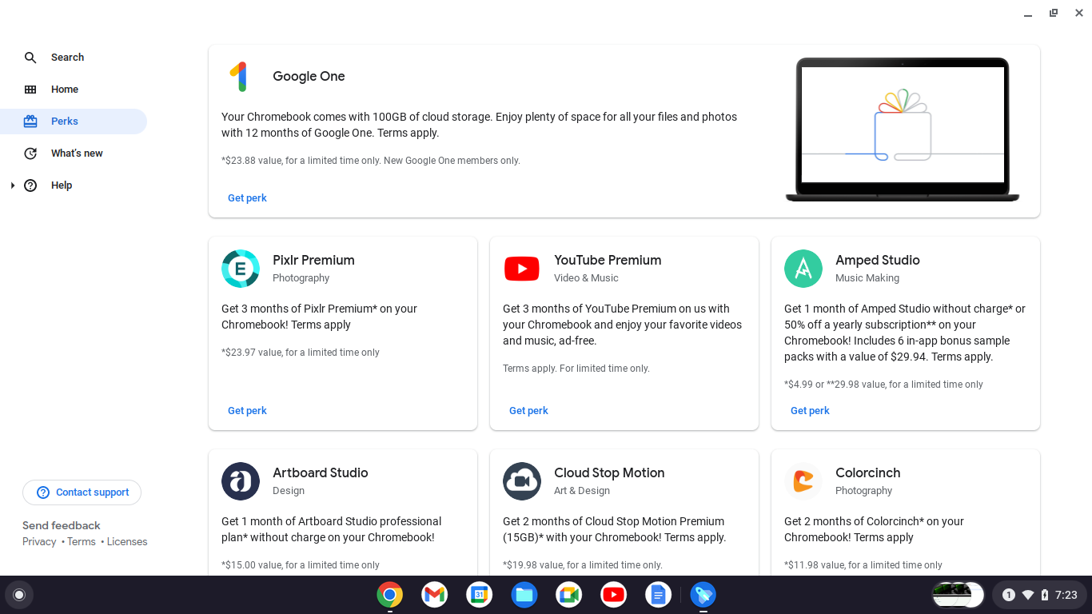The height and width of the screenshot is (614, 1092).
Task: Click the battery icon in status tray
Action: point(1045,595)
